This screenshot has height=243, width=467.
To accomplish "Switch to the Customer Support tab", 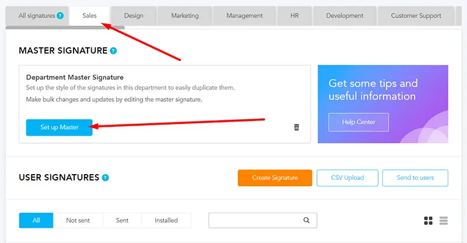I will tap(416, 16).
